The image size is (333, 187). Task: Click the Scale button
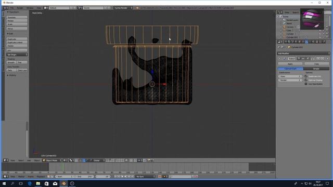click(17, 24)
